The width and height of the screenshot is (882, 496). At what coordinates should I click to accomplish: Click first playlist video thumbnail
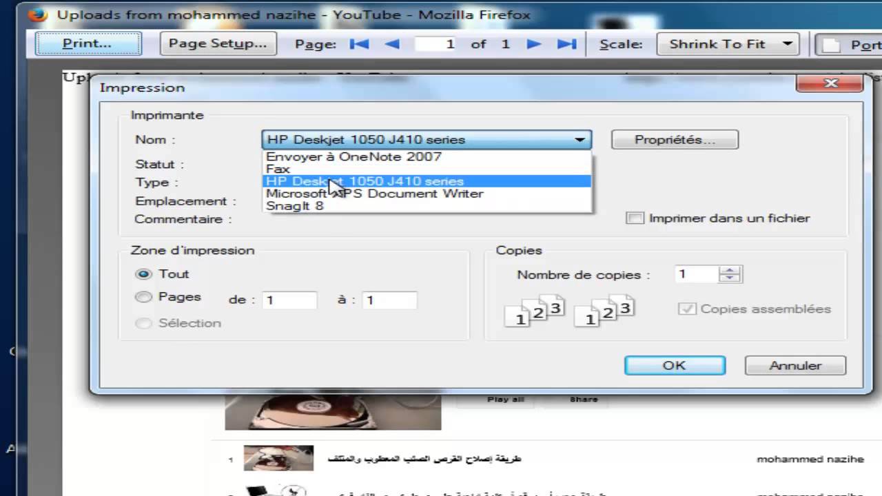(x=278, y=458)
